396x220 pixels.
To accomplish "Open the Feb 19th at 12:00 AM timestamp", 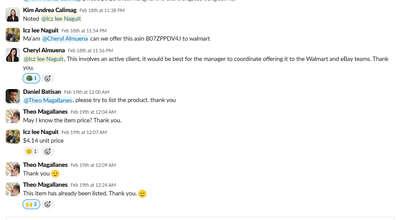I will (x=87, y=92).
